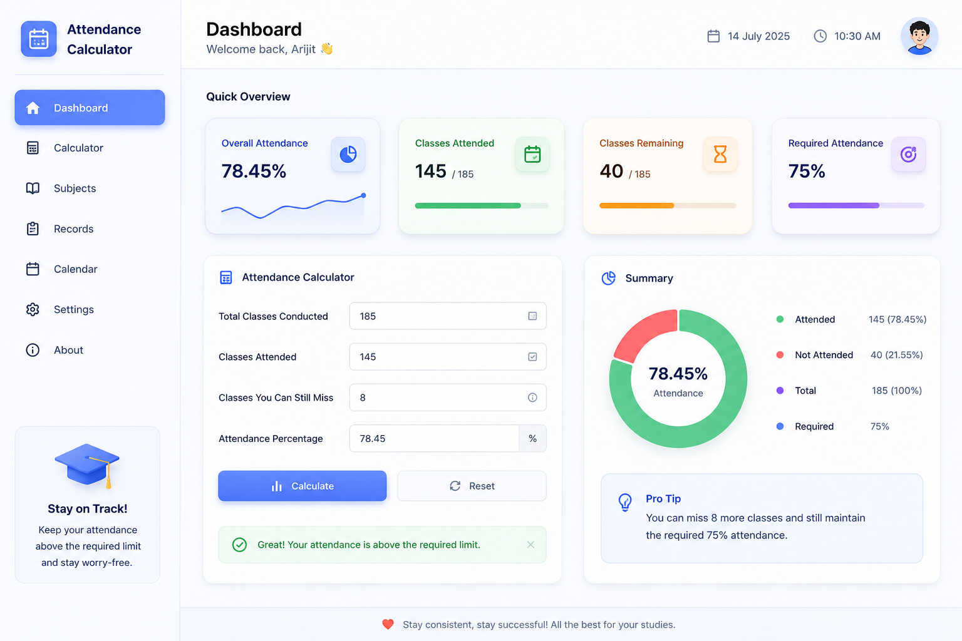The width and height of the screenshot is (962, 641).
Task: Click the red Not Attended legend dot
Action: [780, 355]
